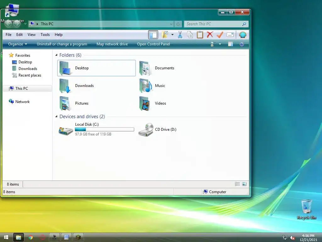The image size is (322, 242).
Task: Open Chrome from the taskbar
Action: pyautogui.click(x=31, y=237)
